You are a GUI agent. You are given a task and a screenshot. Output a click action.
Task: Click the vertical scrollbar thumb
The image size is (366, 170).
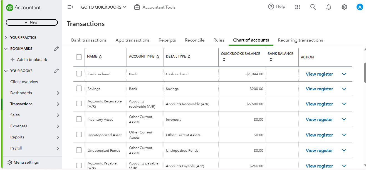[365, 73]
